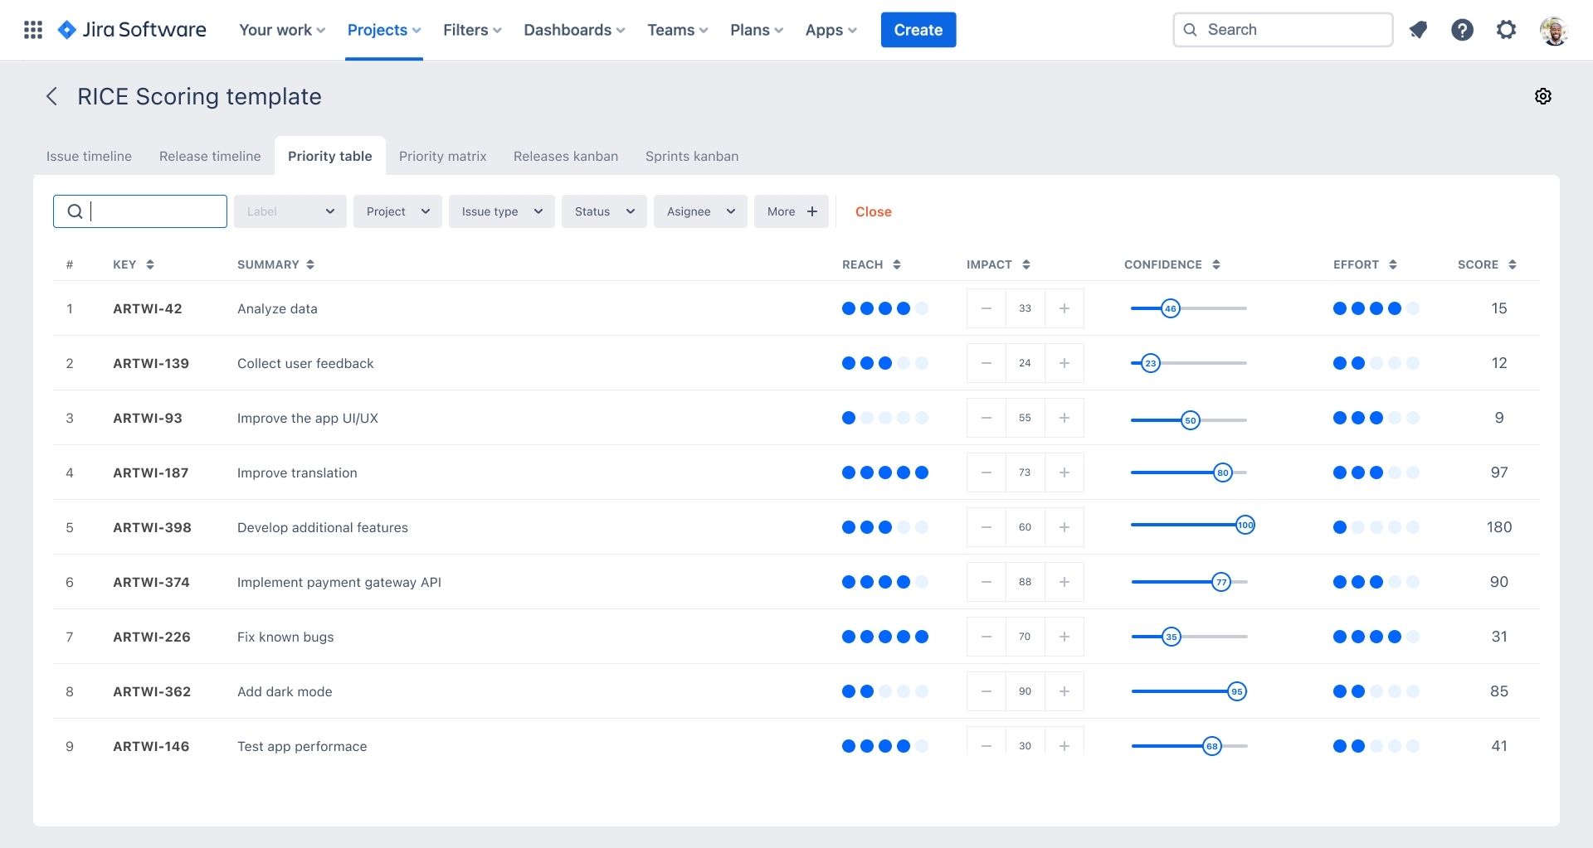Image resolution: width=1593 pixels, height=848 pixels.
Task: Open the help question mark icon
Action: (x=1462, y=30)
